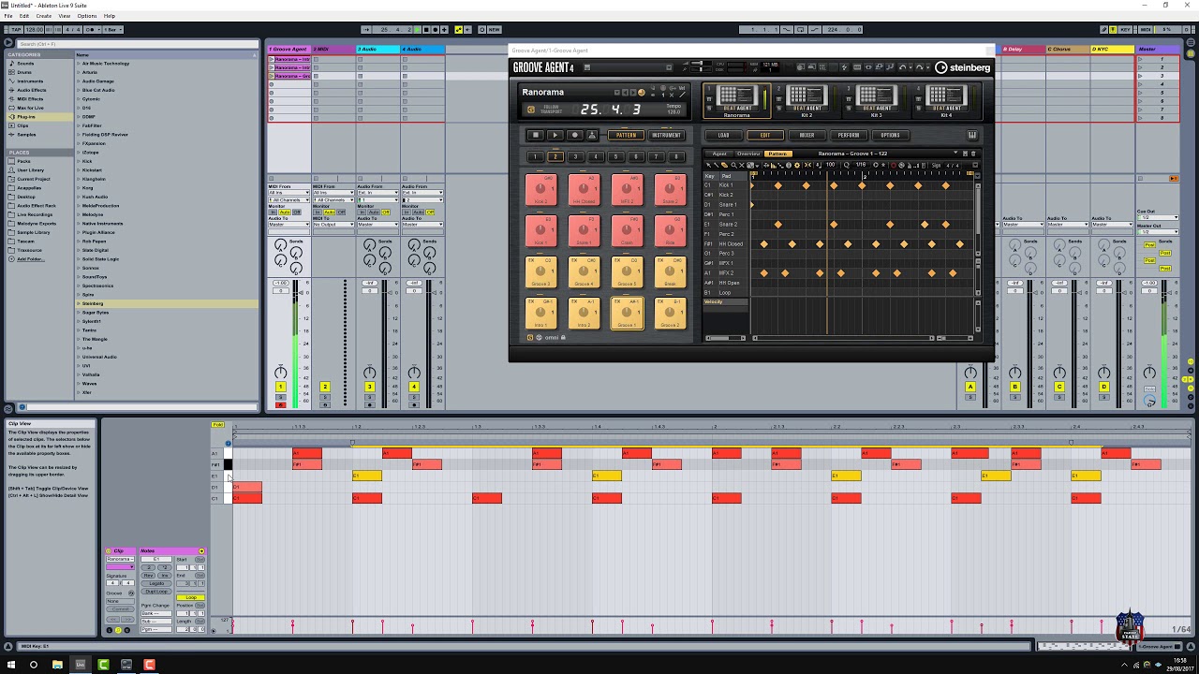Click trash icon beside pattern name

[x=973, y=154]
